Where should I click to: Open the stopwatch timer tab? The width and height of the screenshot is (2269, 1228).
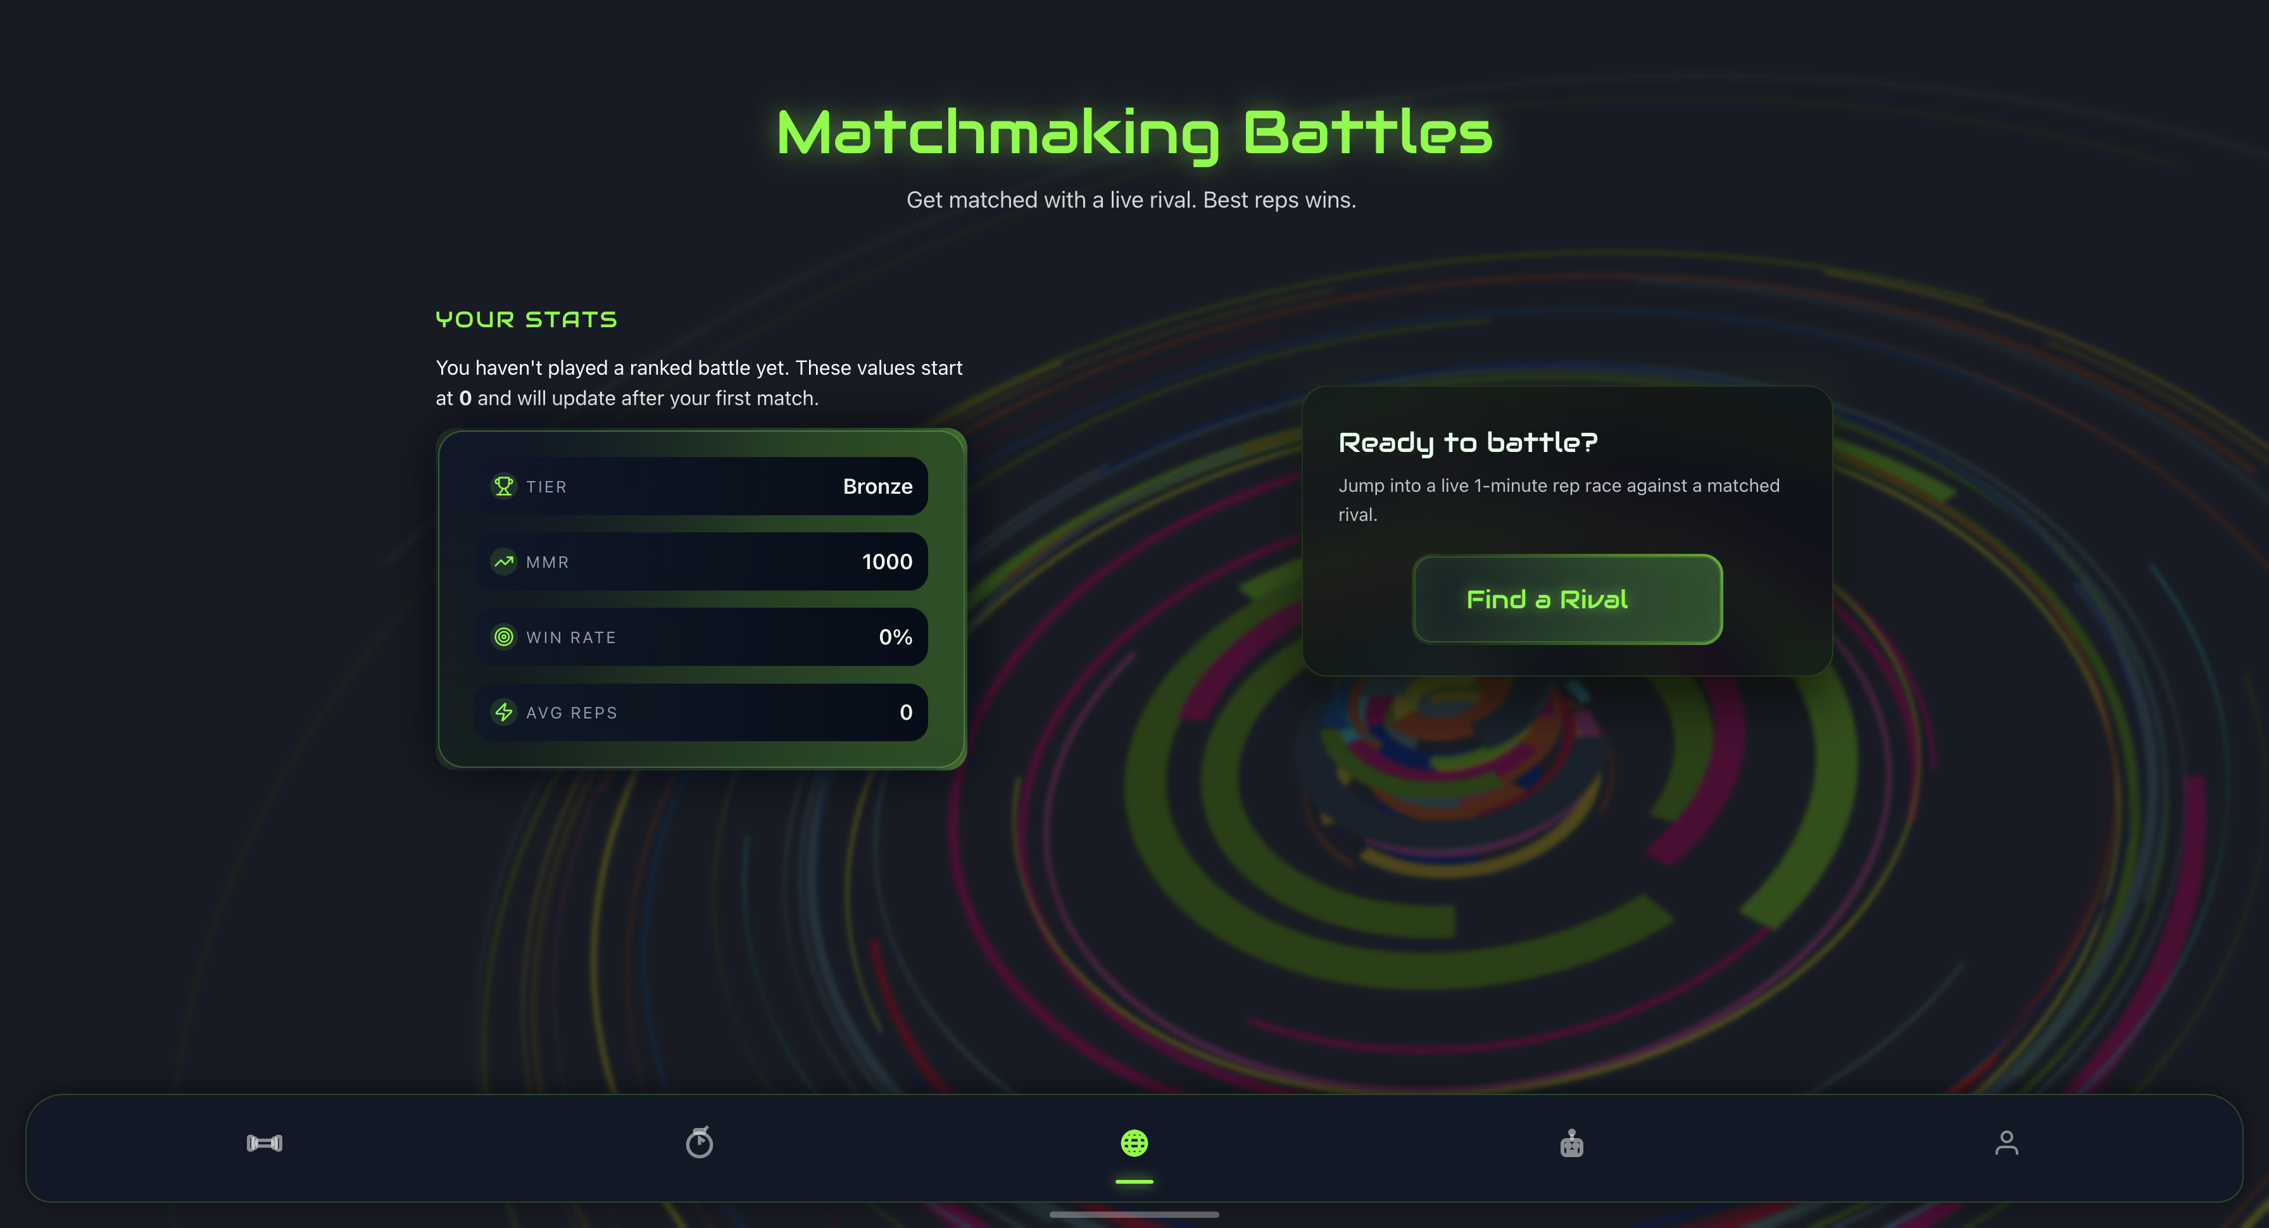pos(700,1143)
